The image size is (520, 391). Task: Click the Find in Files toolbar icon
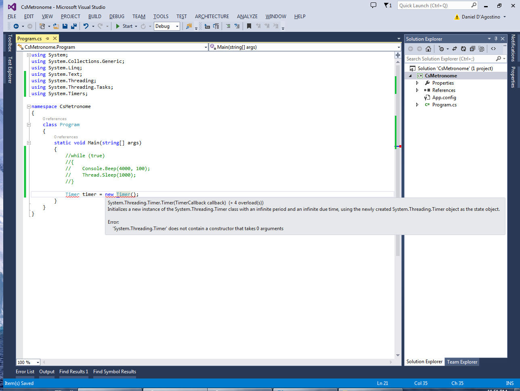click(x=189, y=26)
